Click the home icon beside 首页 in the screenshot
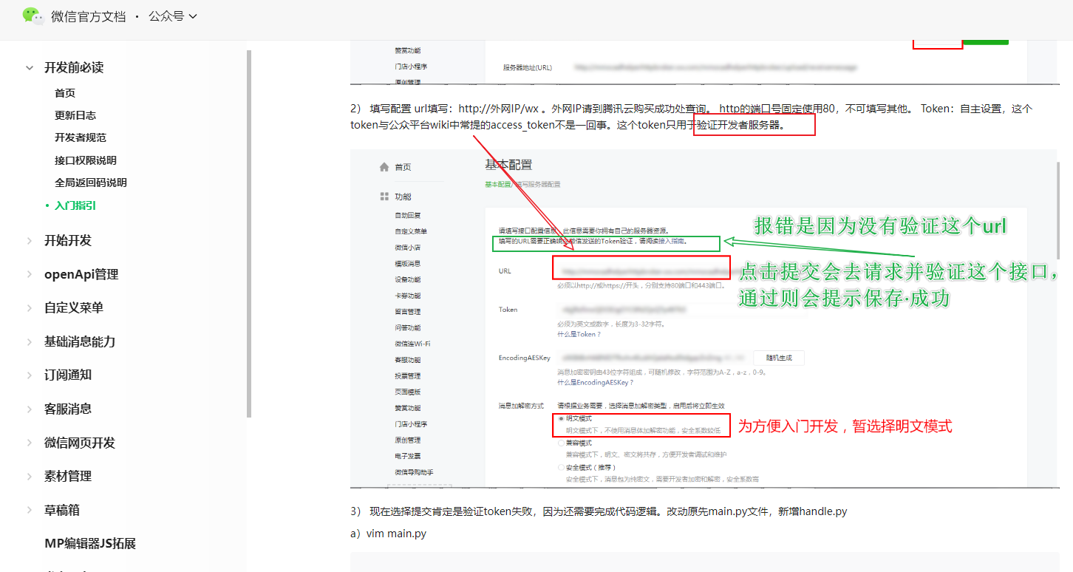Image resolution: width=1073 pixels, height=572 pixels. pos(384,167)
